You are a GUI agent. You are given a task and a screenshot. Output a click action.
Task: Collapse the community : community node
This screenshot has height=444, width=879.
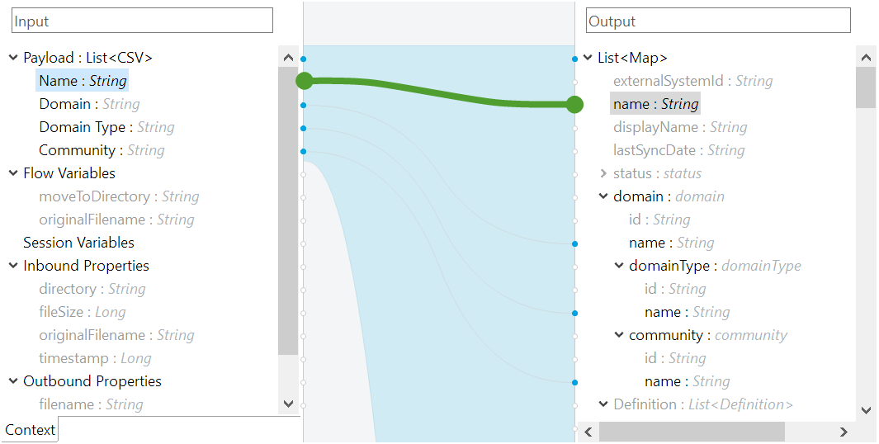coord(620,335)
